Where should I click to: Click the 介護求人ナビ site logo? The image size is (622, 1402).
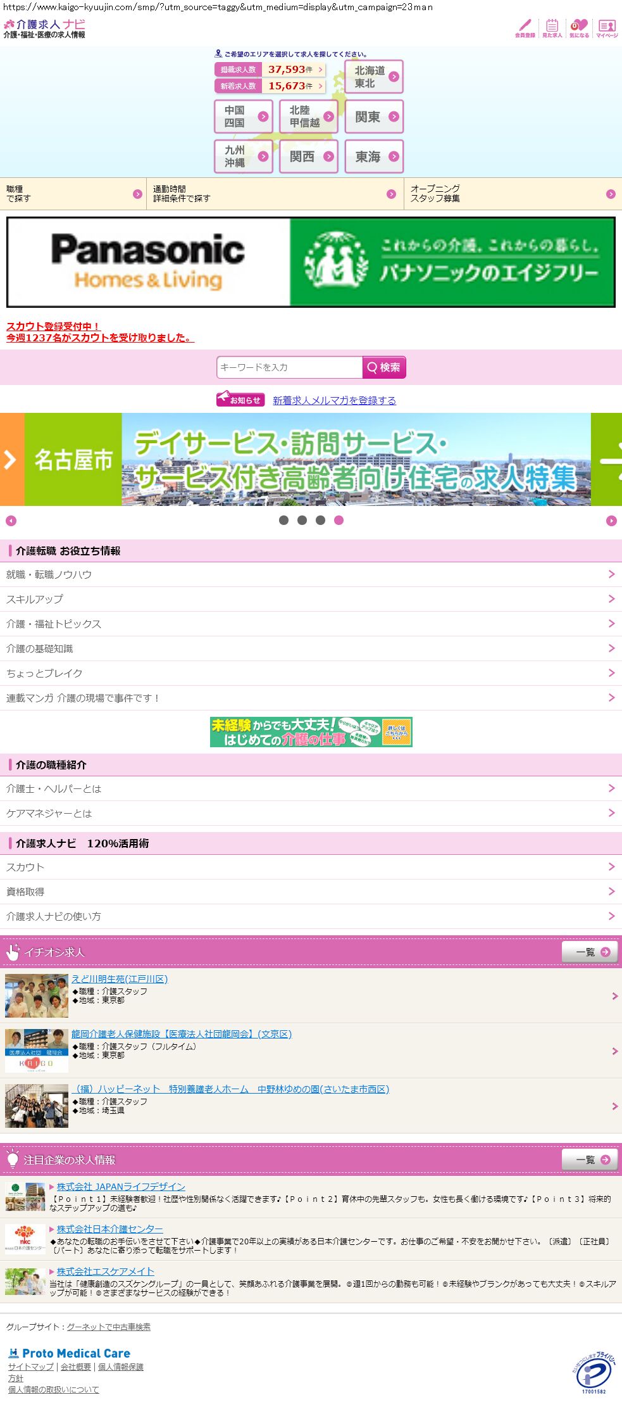coord(44,28)
